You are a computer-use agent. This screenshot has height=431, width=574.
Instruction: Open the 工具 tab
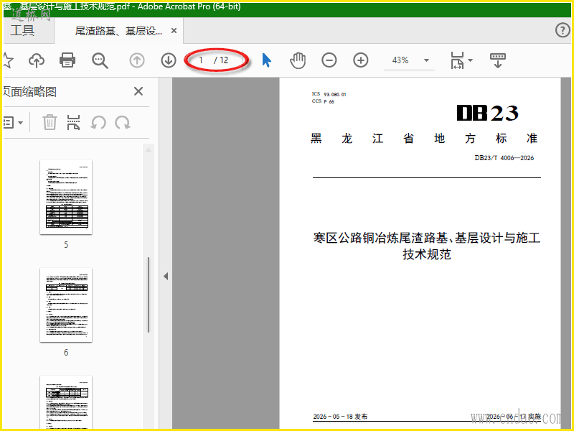click(23, 30)
